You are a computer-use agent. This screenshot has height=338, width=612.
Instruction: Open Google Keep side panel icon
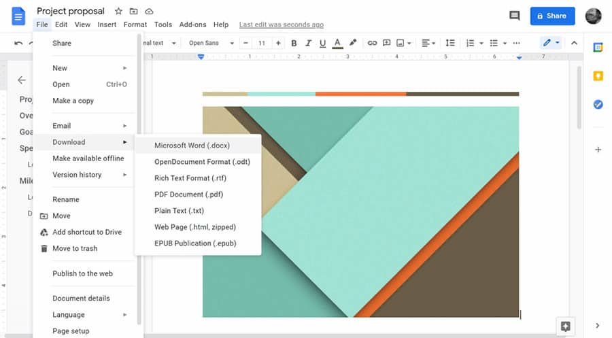tap(598, 75)
